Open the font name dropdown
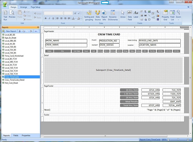Screen dimensions: 193x142 click(x=63, y=13)
